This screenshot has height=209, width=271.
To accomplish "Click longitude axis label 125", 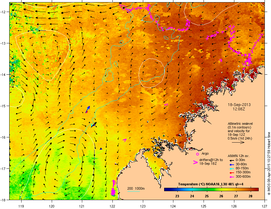I will point(204,206).
